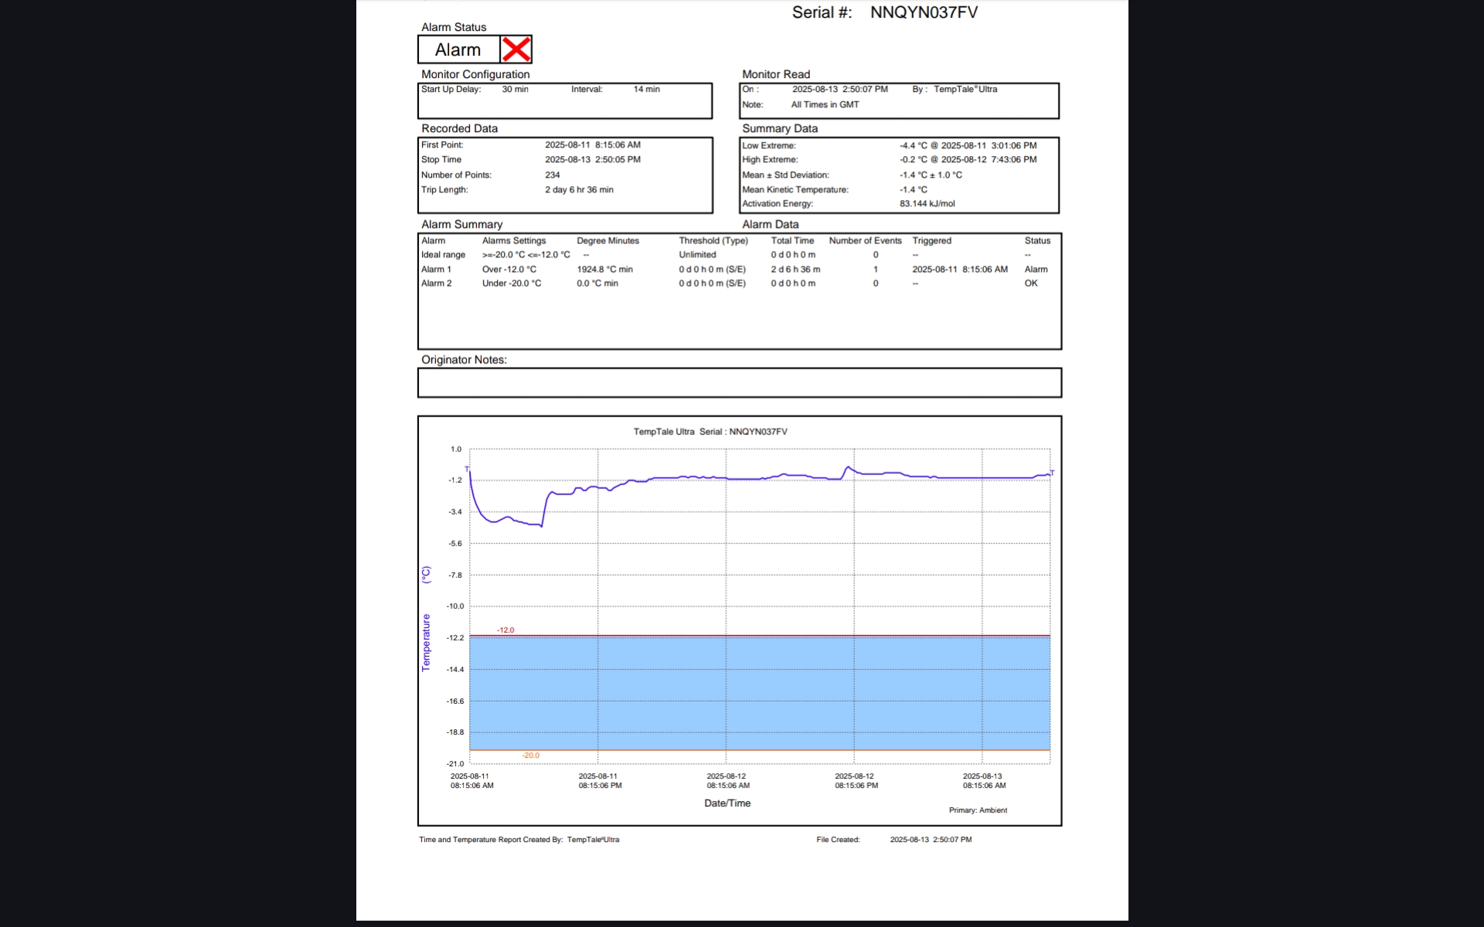Click the chart title TempTale Ultra Serial
Screen dimensions: 1484x927
tap(710, 432)
